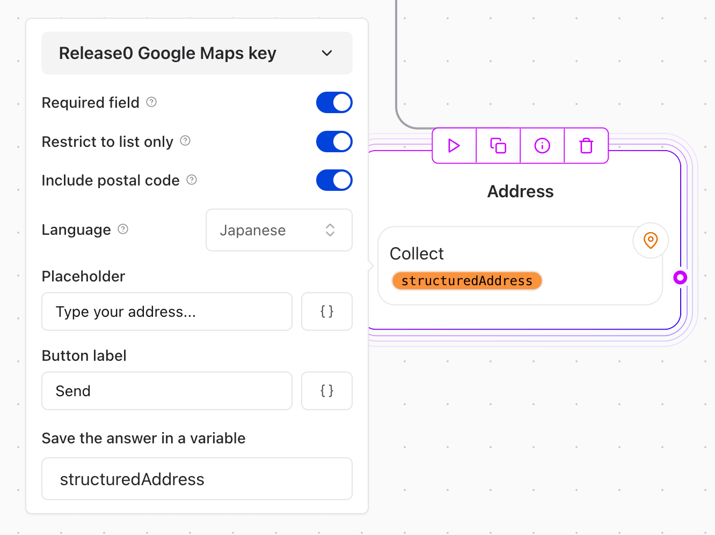Open help tooltip beside Language
This screenshot has width=715, height=535.
point(123,229)
